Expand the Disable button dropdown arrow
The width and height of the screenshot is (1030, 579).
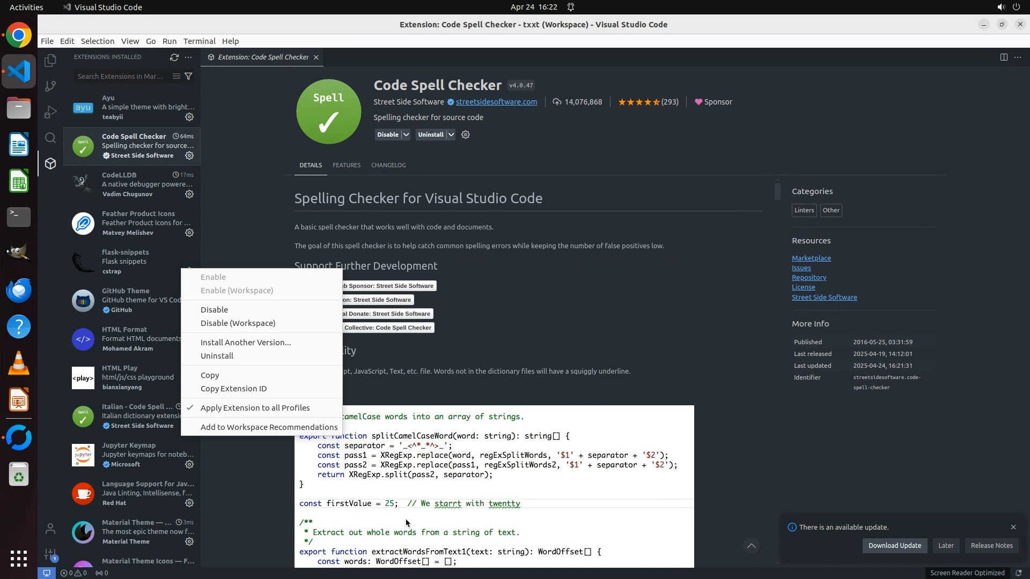click(406, 135)
